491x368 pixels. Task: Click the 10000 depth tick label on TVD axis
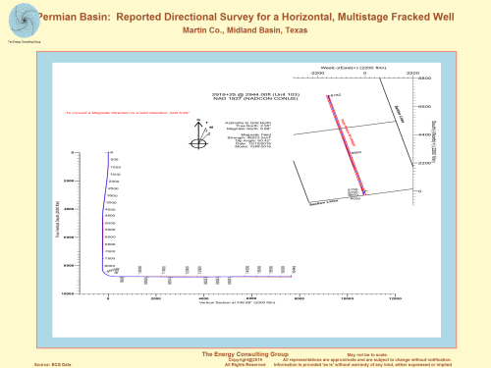click(x=68, y=293)
